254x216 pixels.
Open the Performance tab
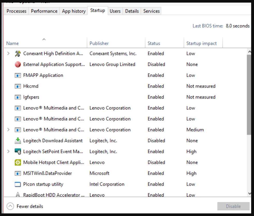[44, 11]
